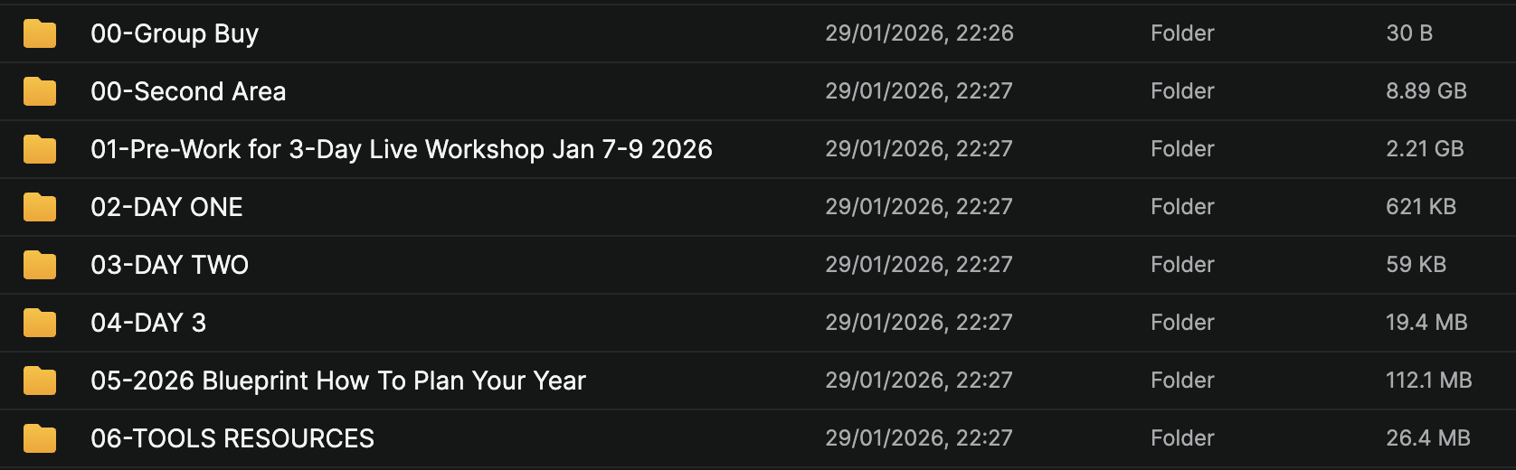1516x470 pixels.
Task: Click the 8.89 GB size of 00-Second Area
Action: pos(1426,91)
